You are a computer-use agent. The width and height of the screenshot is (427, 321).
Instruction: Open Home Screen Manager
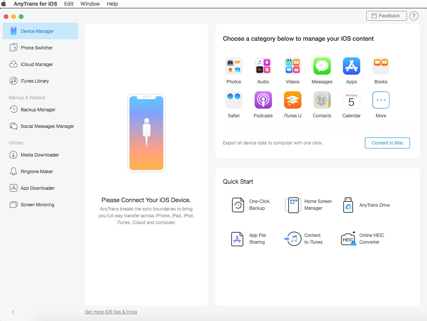[308, 205]
